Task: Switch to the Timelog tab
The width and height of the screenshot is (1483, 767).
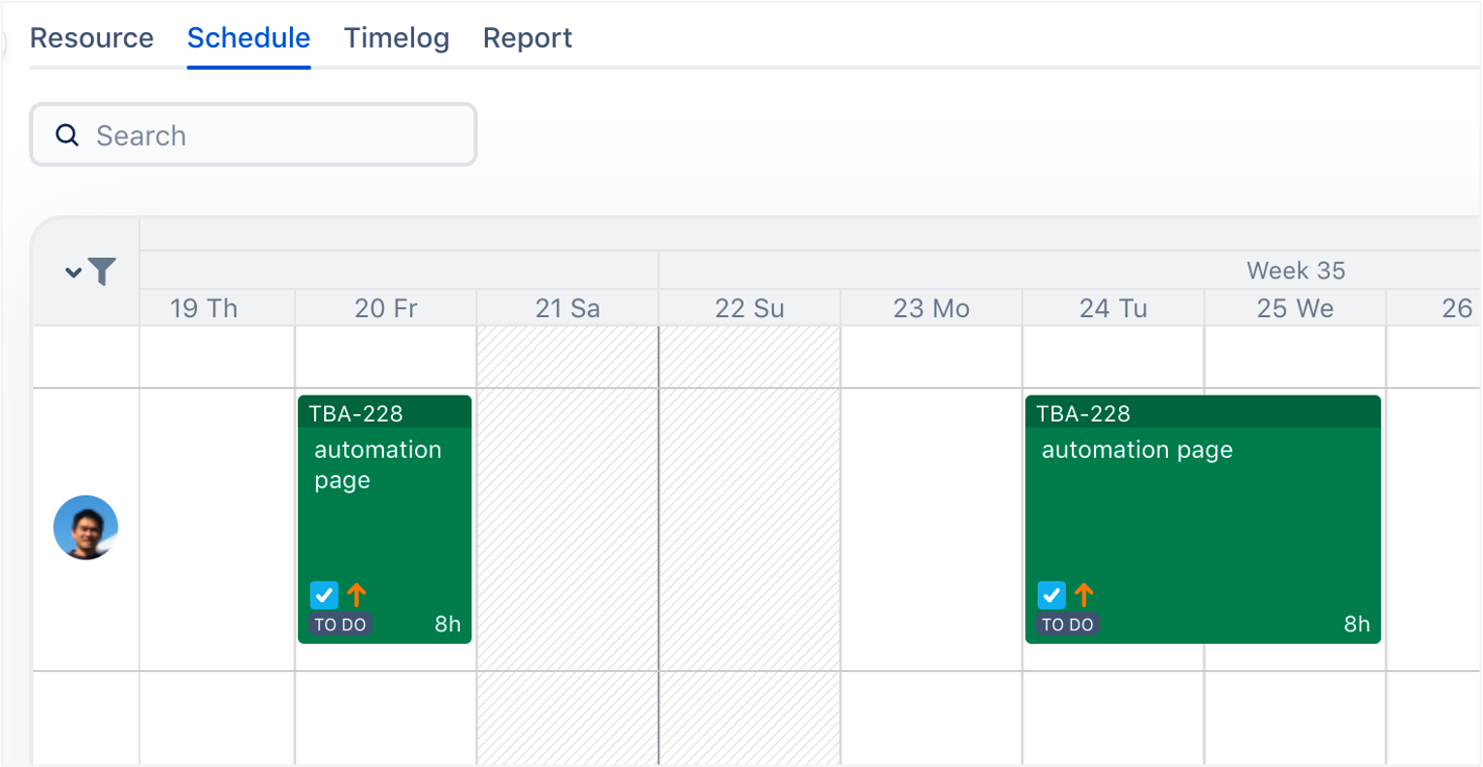Action: 397,38
